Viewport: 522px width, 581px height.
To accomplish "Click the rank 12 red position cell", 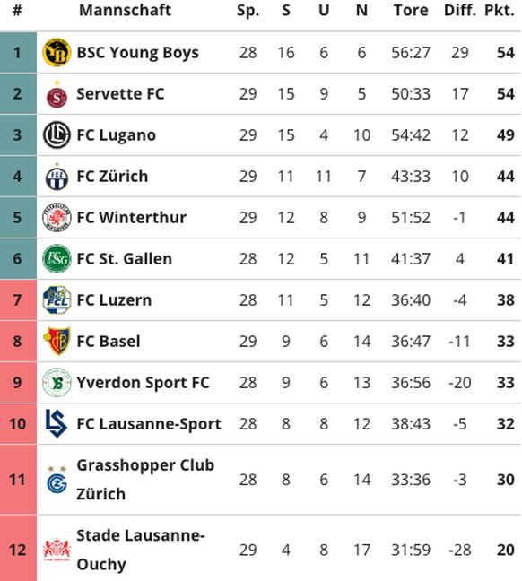I will [x=18, y=548].
